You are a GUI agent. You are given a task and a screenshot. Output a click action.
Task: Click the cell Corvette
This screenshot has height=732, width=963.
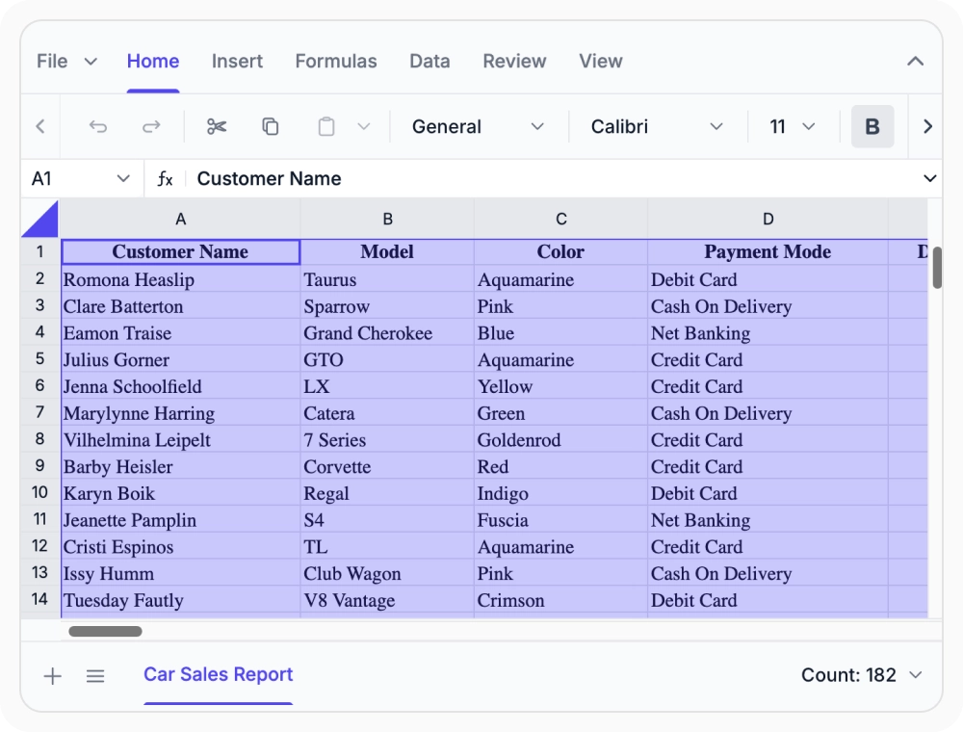point(387,467)
